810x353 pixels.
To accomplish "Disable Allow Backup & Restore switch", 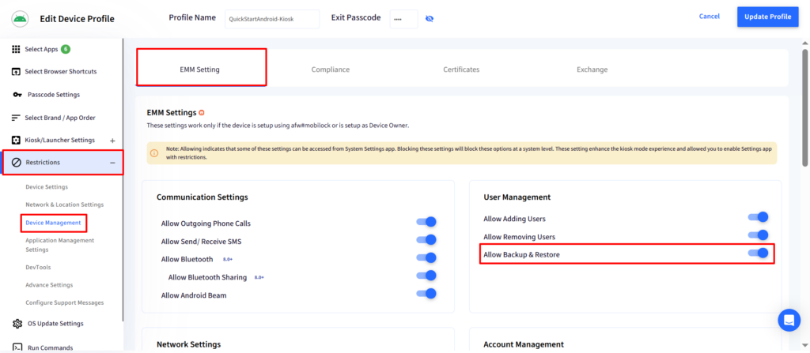I will point(758,253).
